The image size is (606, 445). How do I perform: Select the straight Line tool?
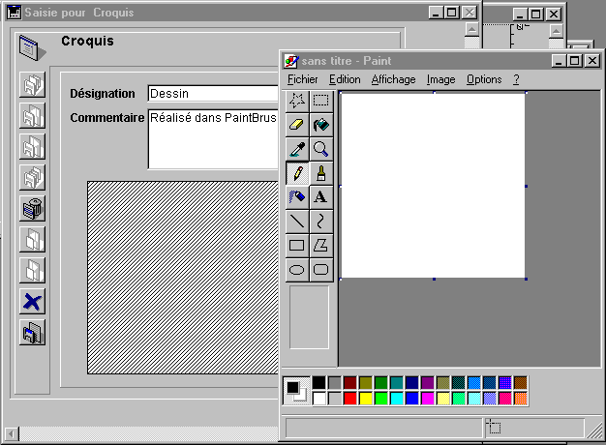coord(297,222)
